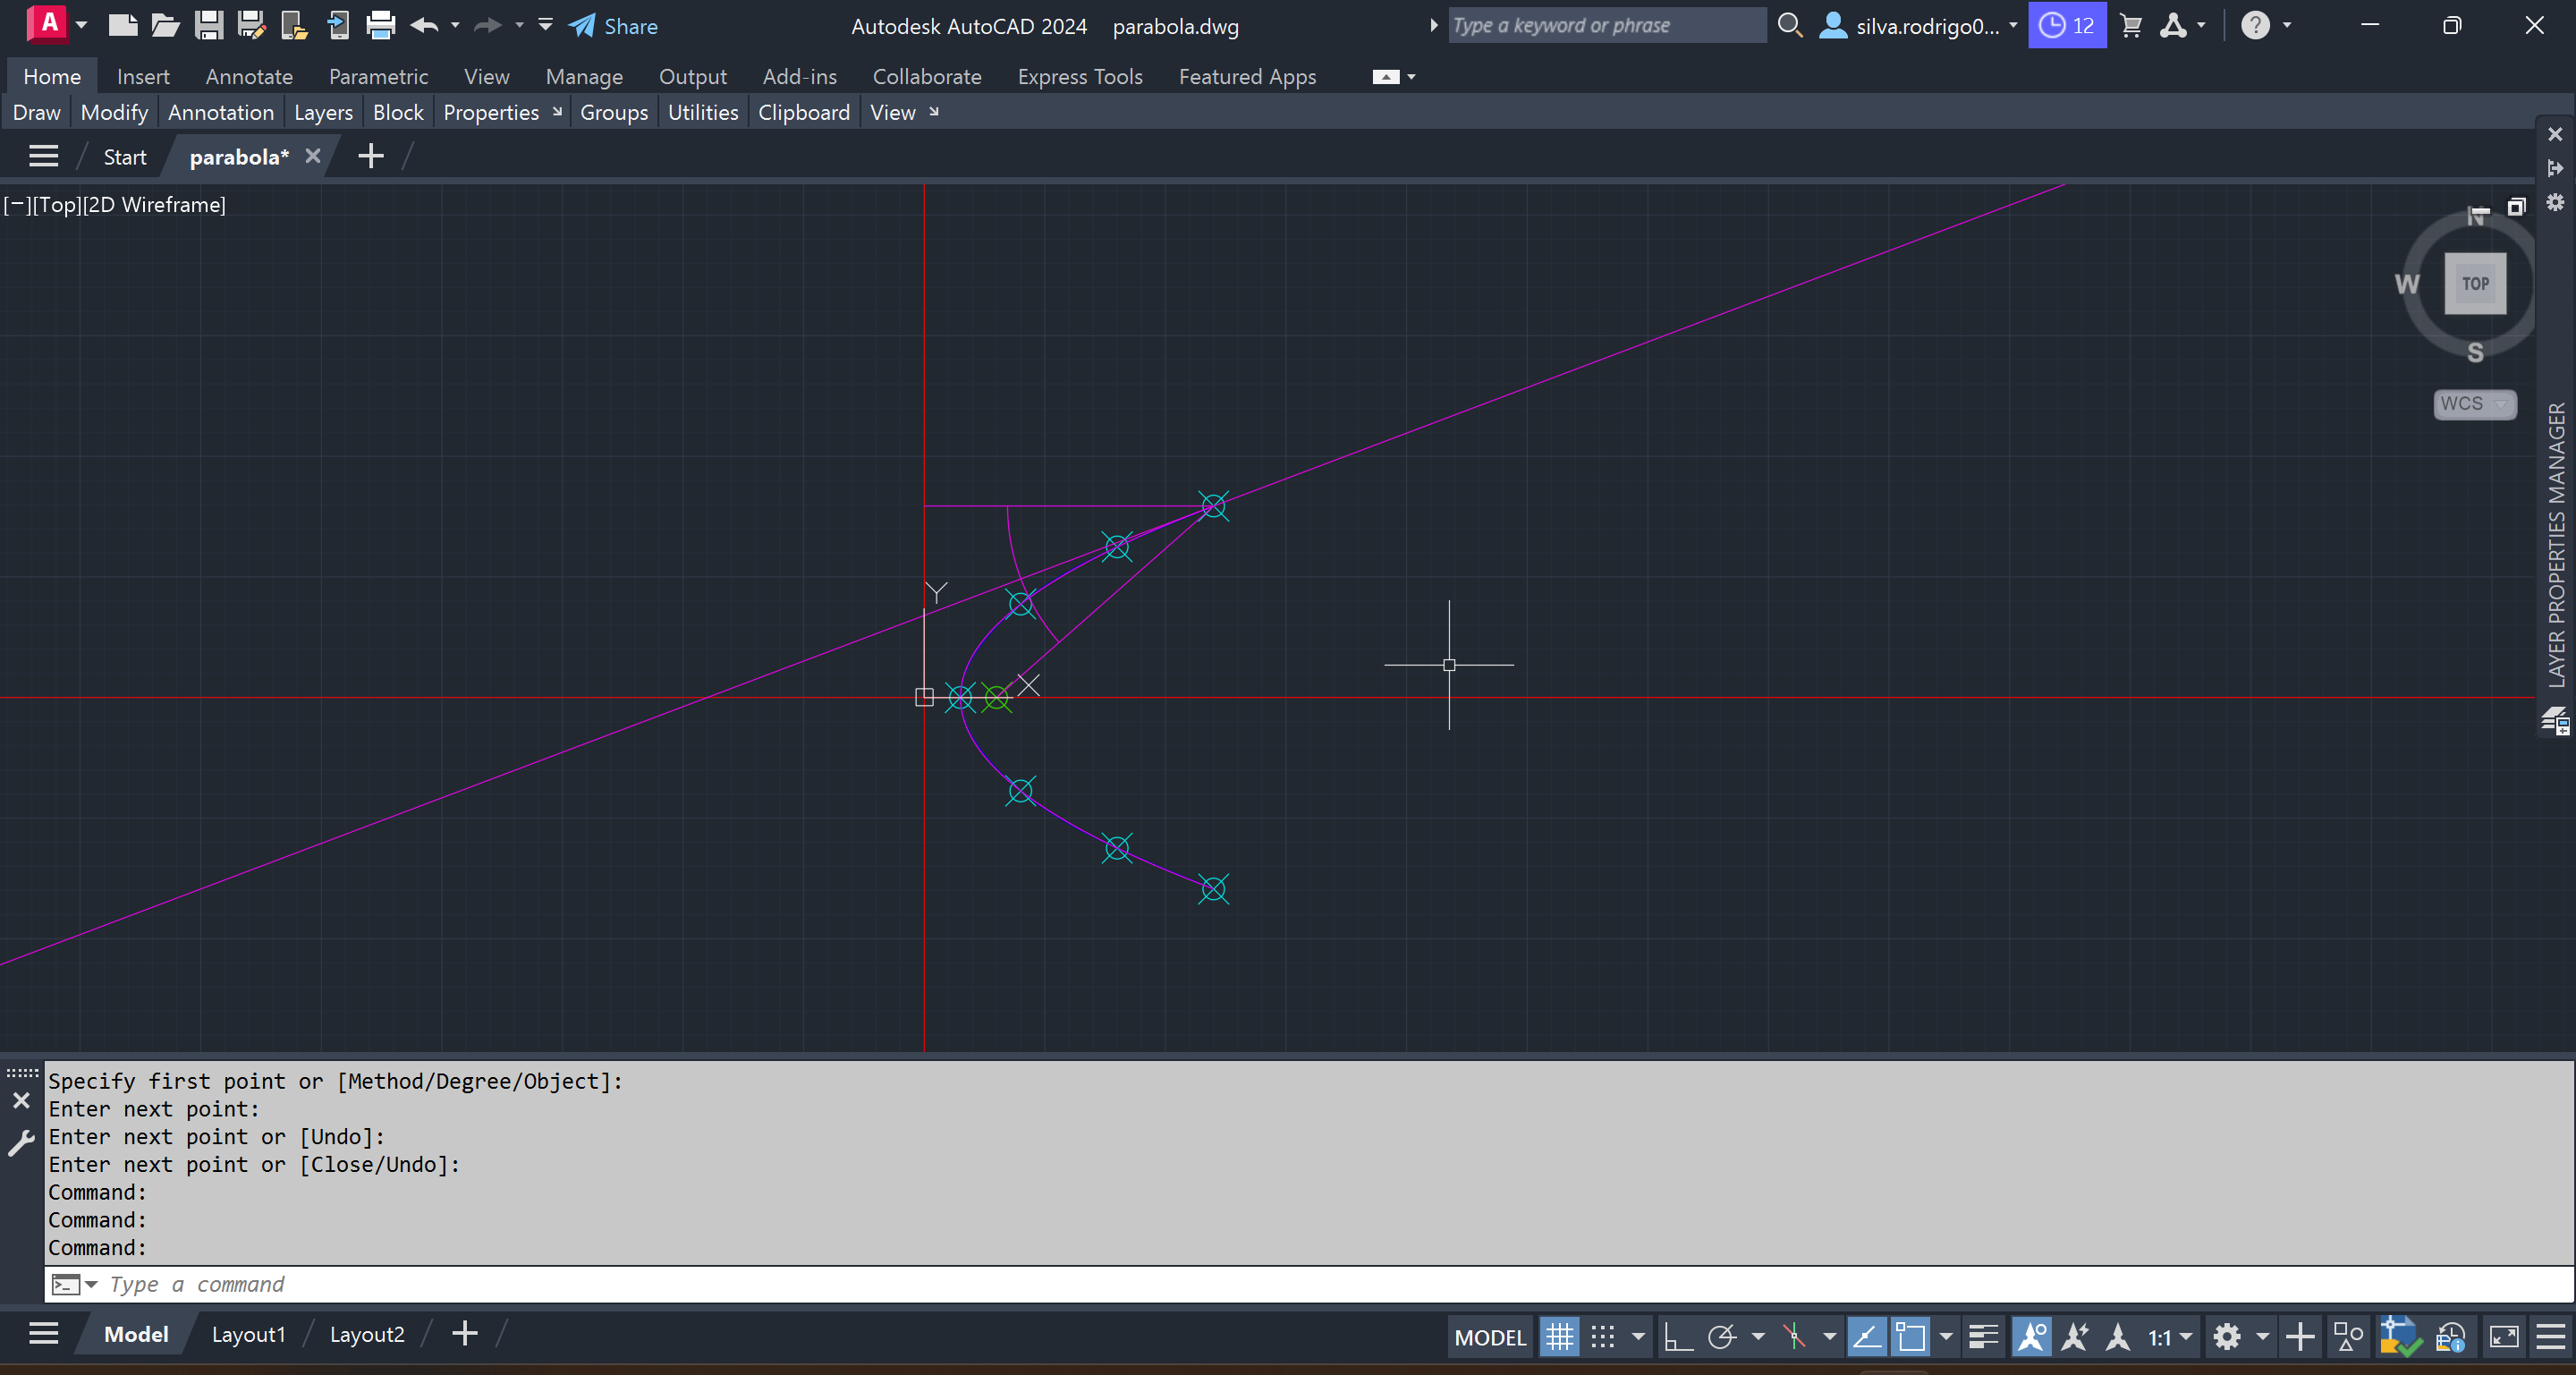Open the 1:1 annotation scale dropdown

tap(2170, 1337)
